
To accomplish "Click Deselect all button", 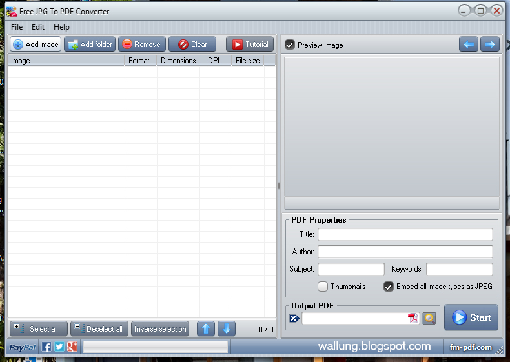I will click(x=99, y=329).
